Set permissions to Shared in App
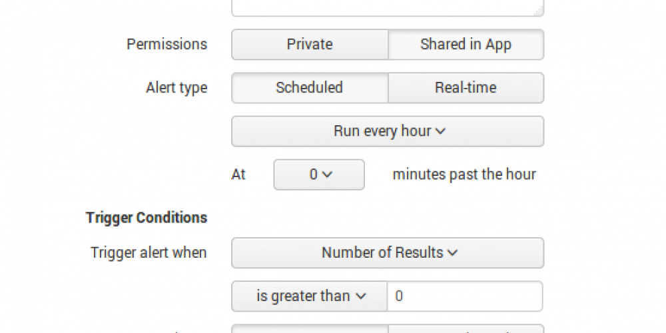Screen dimensions: 666x333 click(x=466, y=45)
